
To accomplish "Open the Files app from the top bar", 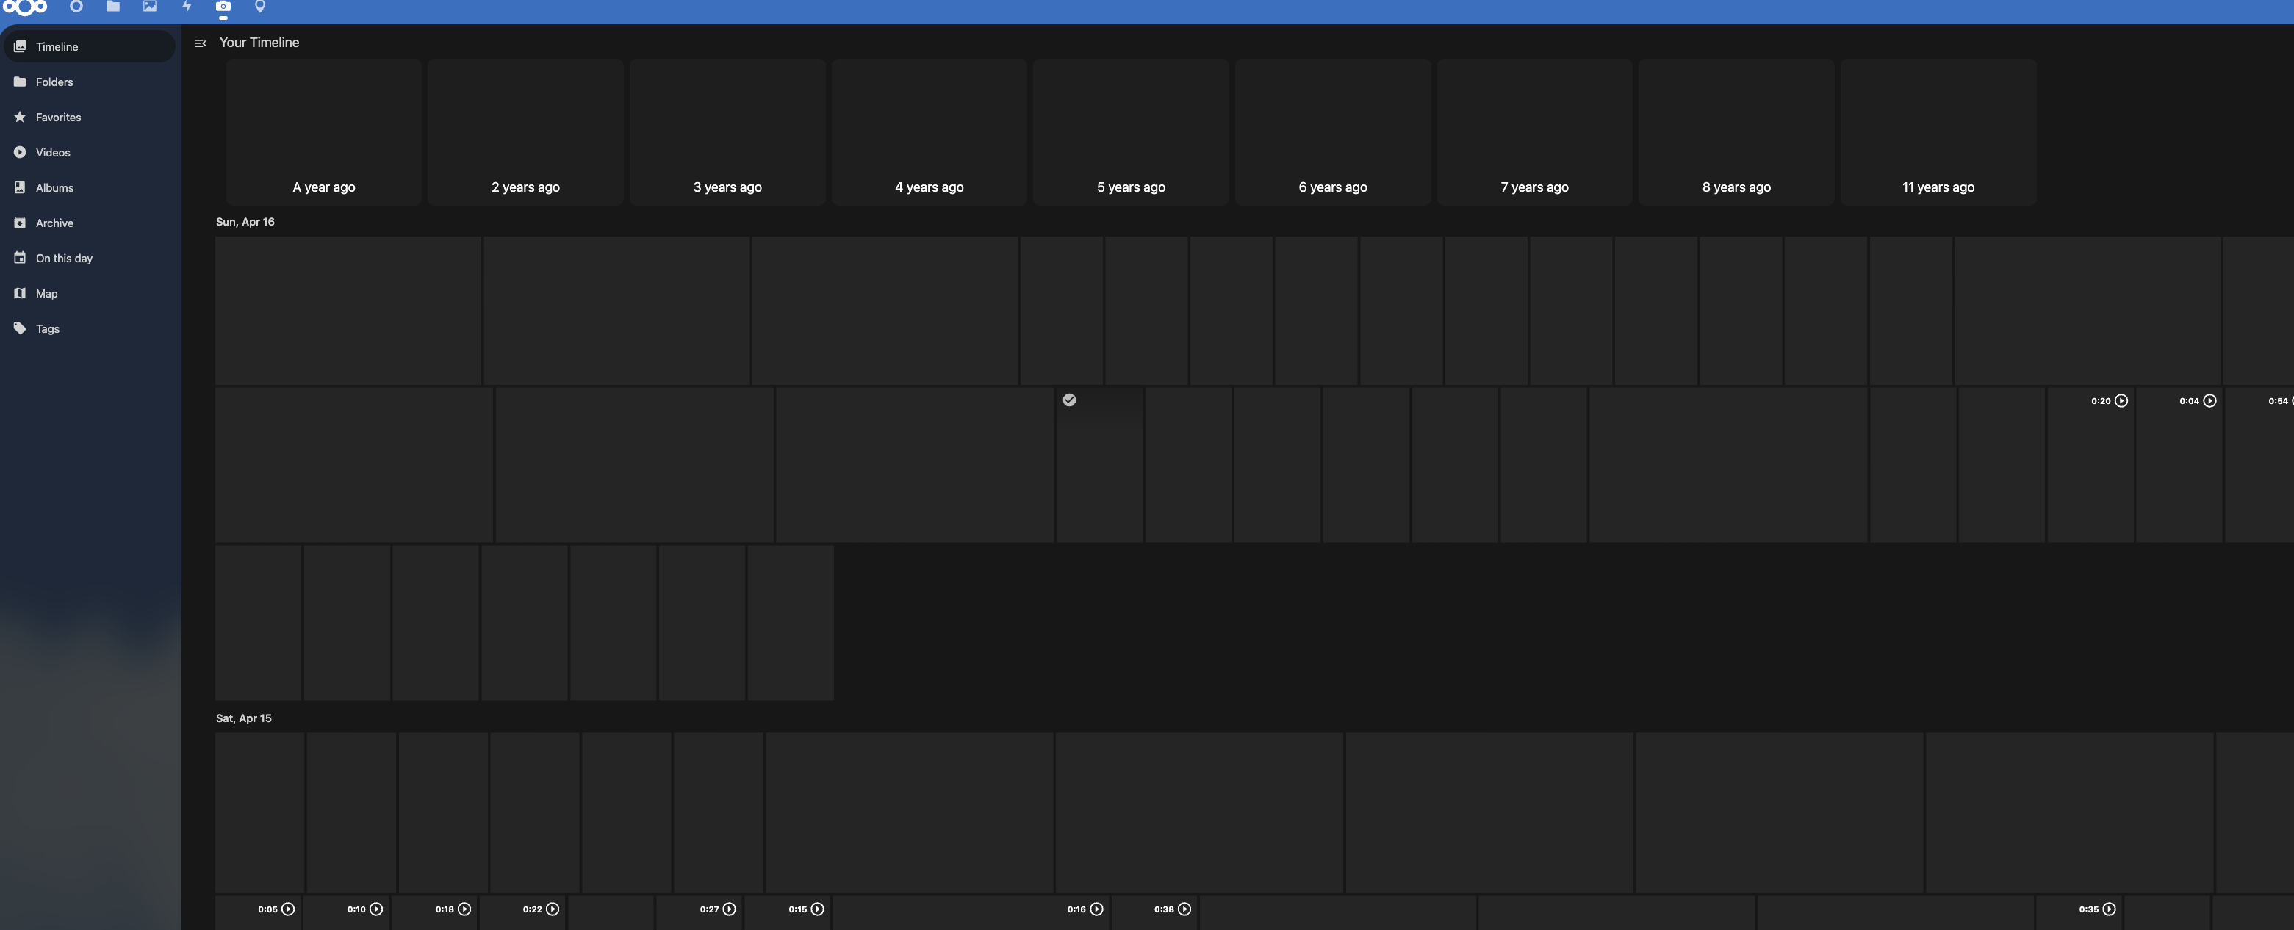I will [x=113, y=7].
